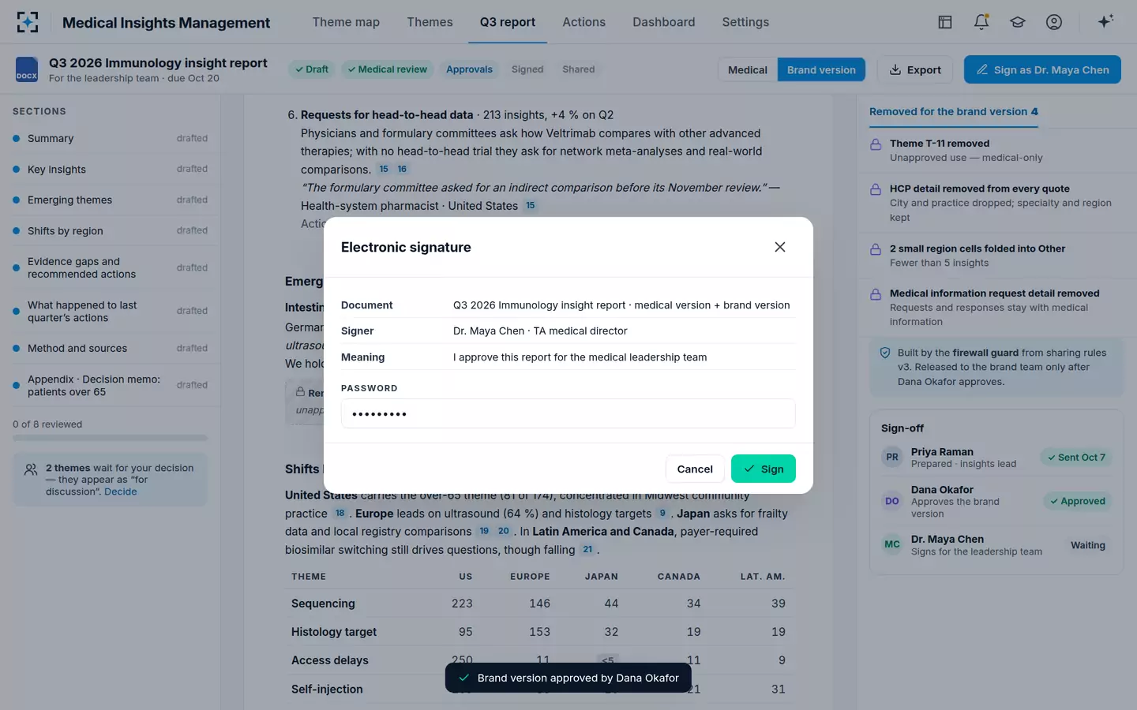Focus the Password input field

tap(568, 413)
